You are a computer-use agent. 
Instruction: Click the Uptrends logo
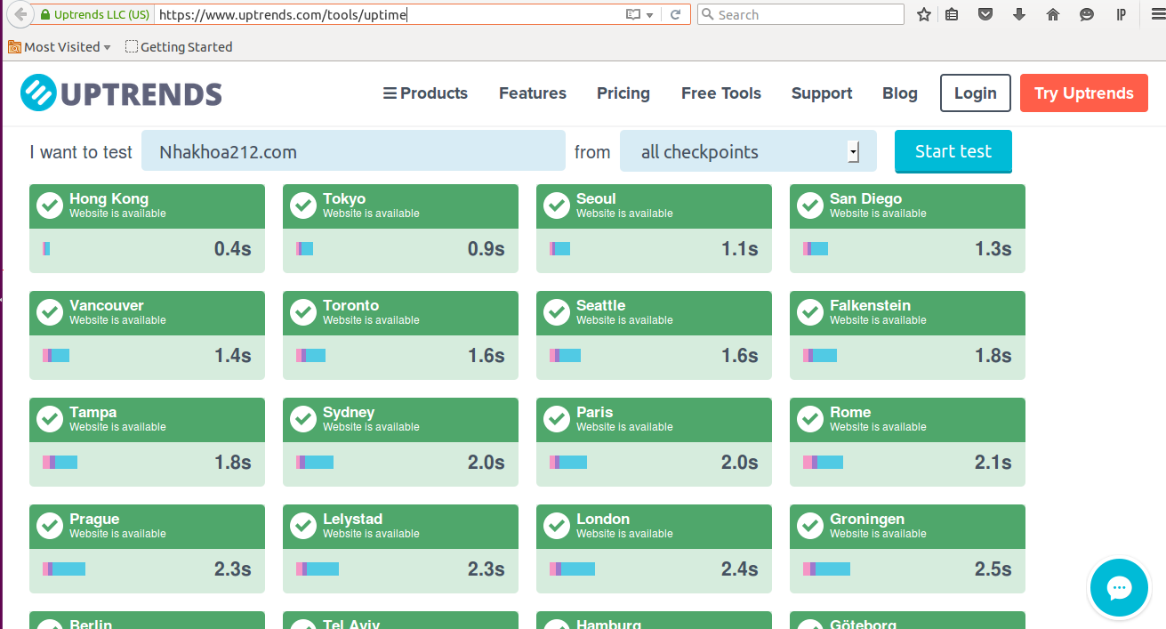121,93
